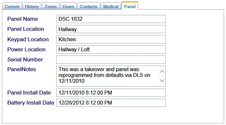Select the Power Location input box
The width and height of the screenshot is (226, 125).
click(x=111, y=49)
